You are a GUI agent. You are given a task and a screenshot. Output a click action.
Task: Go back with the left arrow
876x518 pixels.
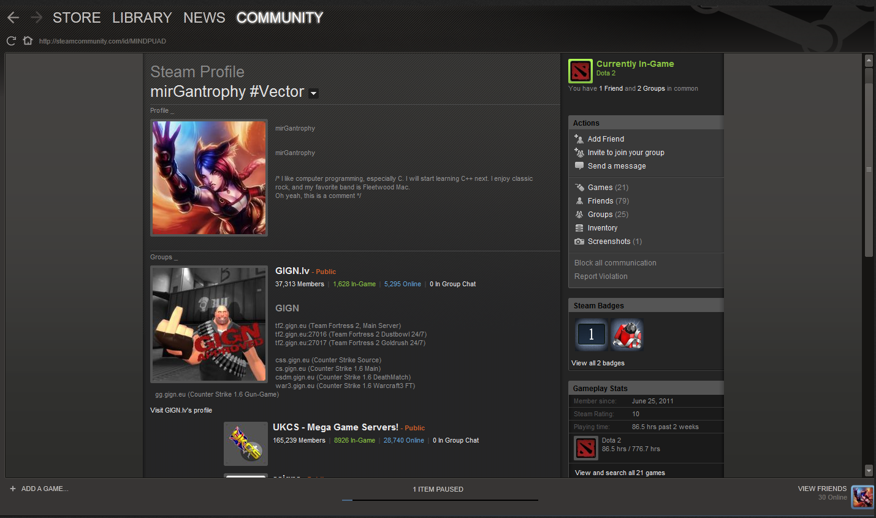tap(13, 18)
